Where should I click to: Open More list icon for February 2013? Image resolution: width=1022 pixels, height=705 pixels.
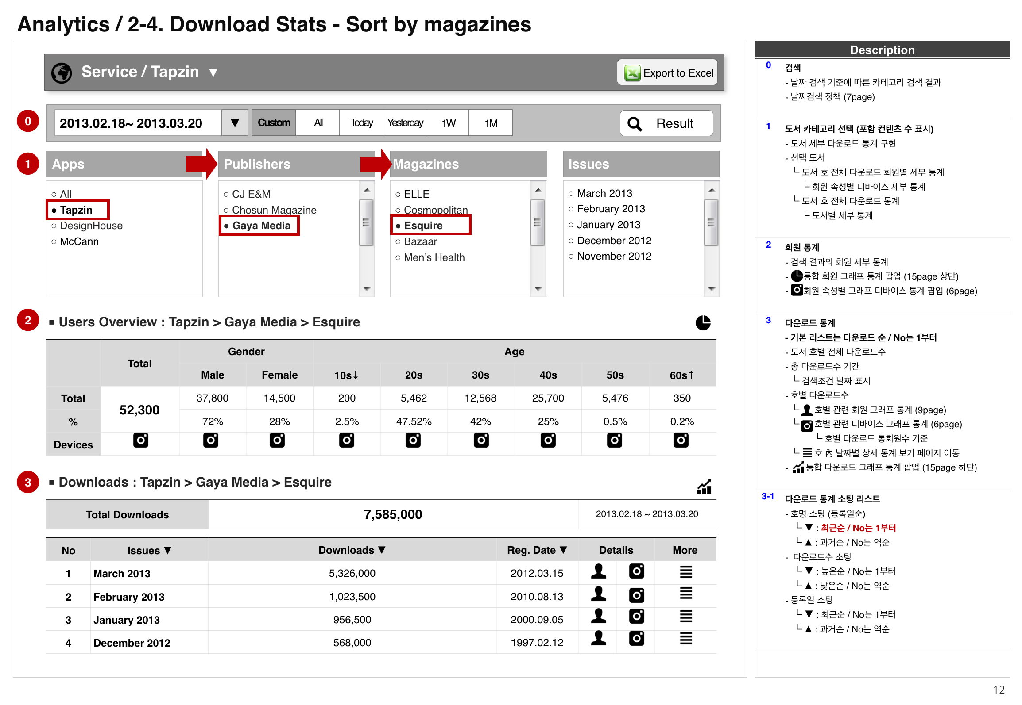pos(686,593)
